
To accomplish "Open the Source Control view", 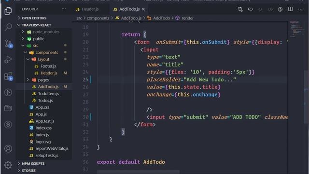I will (x=8, y=43).
